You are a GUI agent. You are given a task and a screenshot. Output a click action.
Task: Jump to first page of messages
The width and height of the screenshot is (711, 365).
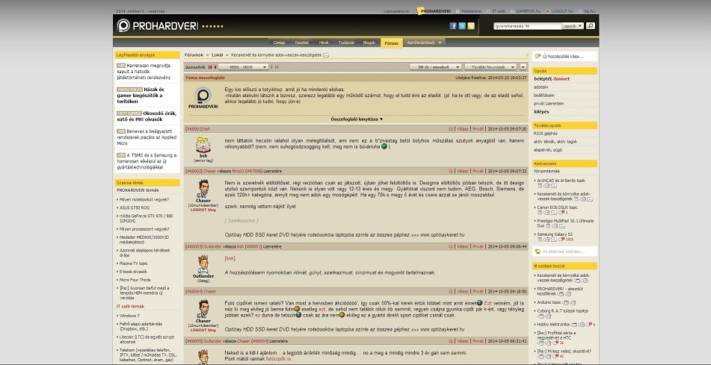point(210,67)
